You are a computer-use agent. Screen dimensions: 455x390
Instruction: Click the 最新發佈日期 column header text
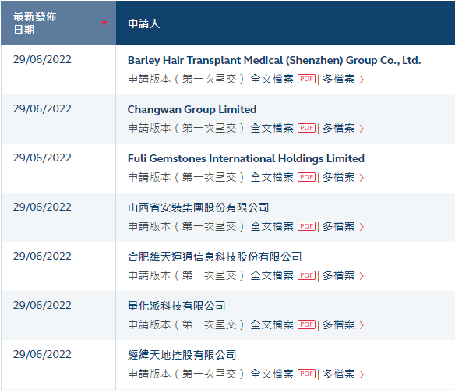pos(34,23)
